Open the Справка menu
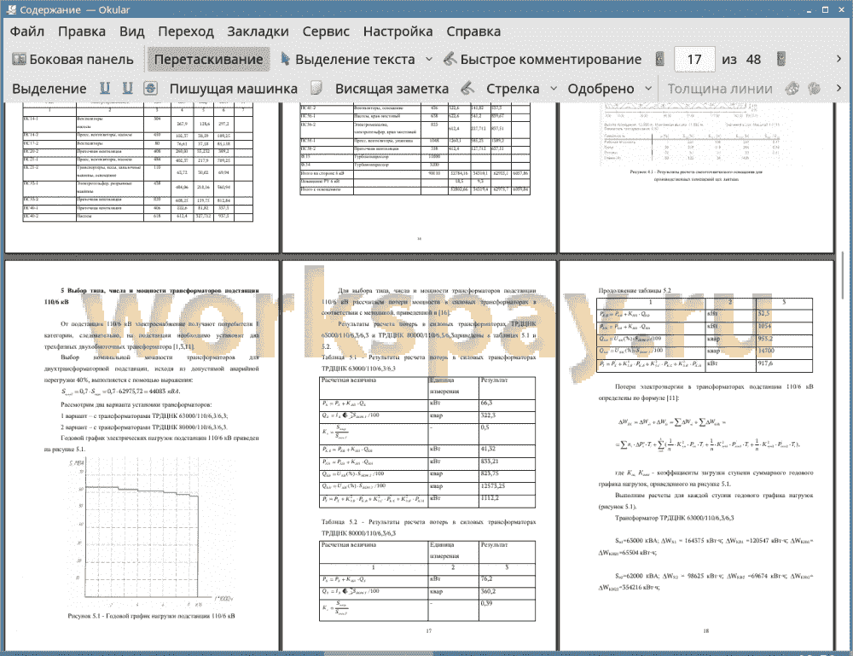The image size is (853, 656). [473, 32]
